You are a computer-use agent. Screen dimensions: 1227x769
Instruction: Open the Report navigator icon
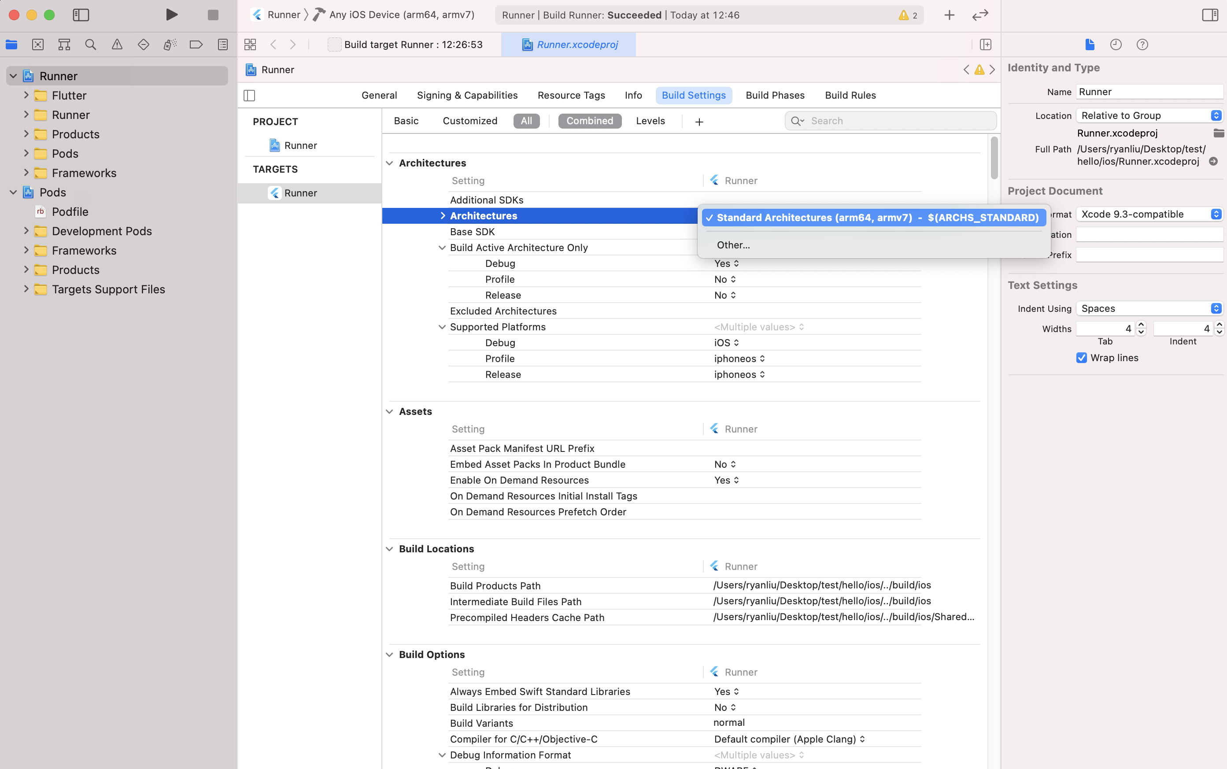pyautogui.click(x=223, y=45)
